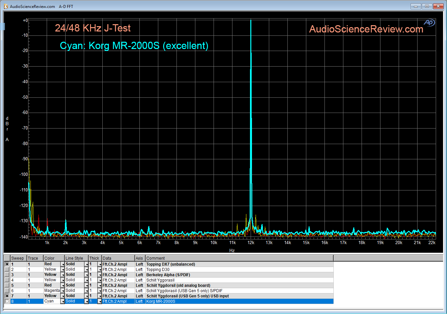The width and height of the screenshot is (447, 314).
Task: Enable sweep 6 S/PDIF trace checkbox
Action: [x=7, y=291]
